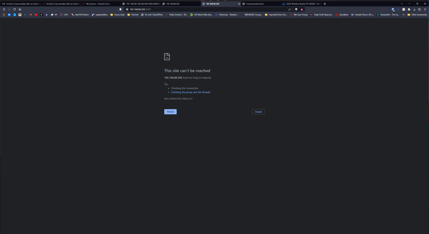Open the DavidIcke bookmark
Viewport: 429px width, 234px height.
[342, 15]
